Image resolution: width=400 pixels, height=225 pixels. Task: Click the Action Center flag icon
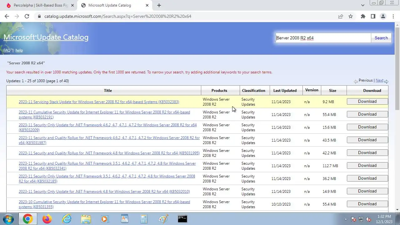tap(353, 219)
